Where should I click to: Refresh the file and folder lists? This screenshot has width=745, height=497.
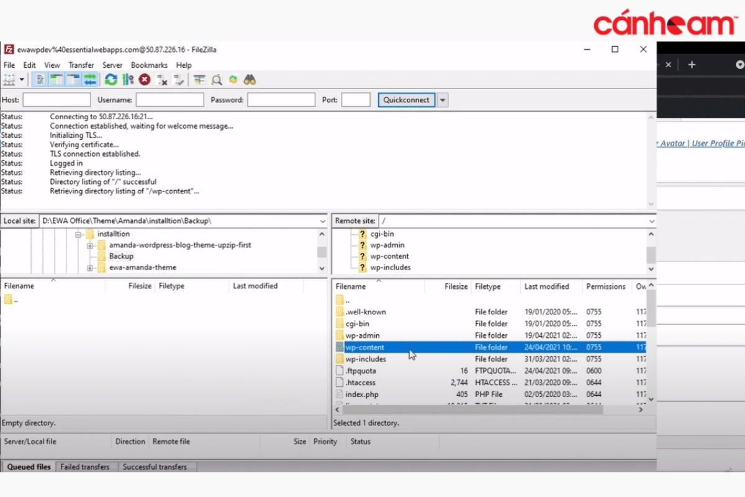111,80
